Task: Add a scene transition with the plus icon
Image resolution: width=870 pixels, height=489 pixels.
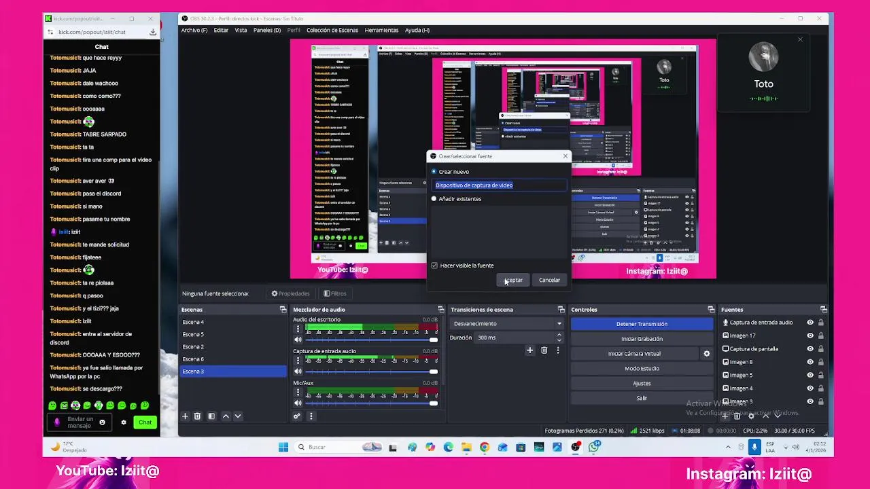Action: pyautogui.click(x=529, y=350)
